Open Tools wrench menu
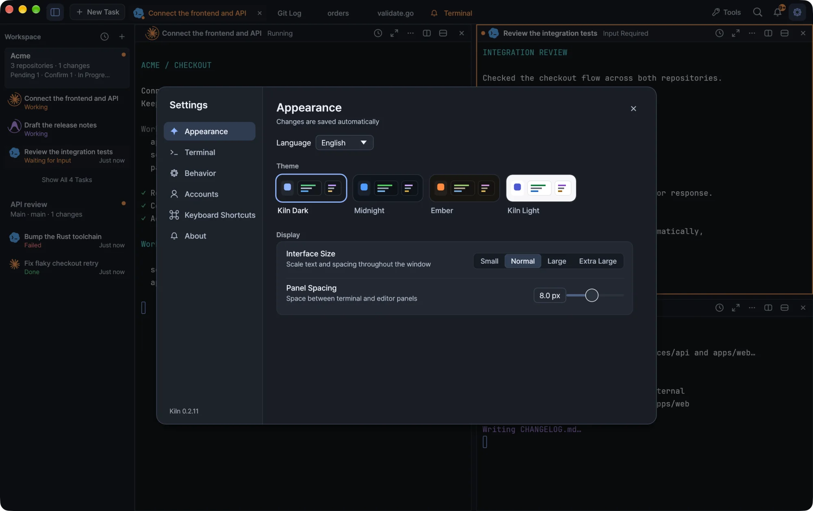This screenshot has width=813, height=511. 726,12
